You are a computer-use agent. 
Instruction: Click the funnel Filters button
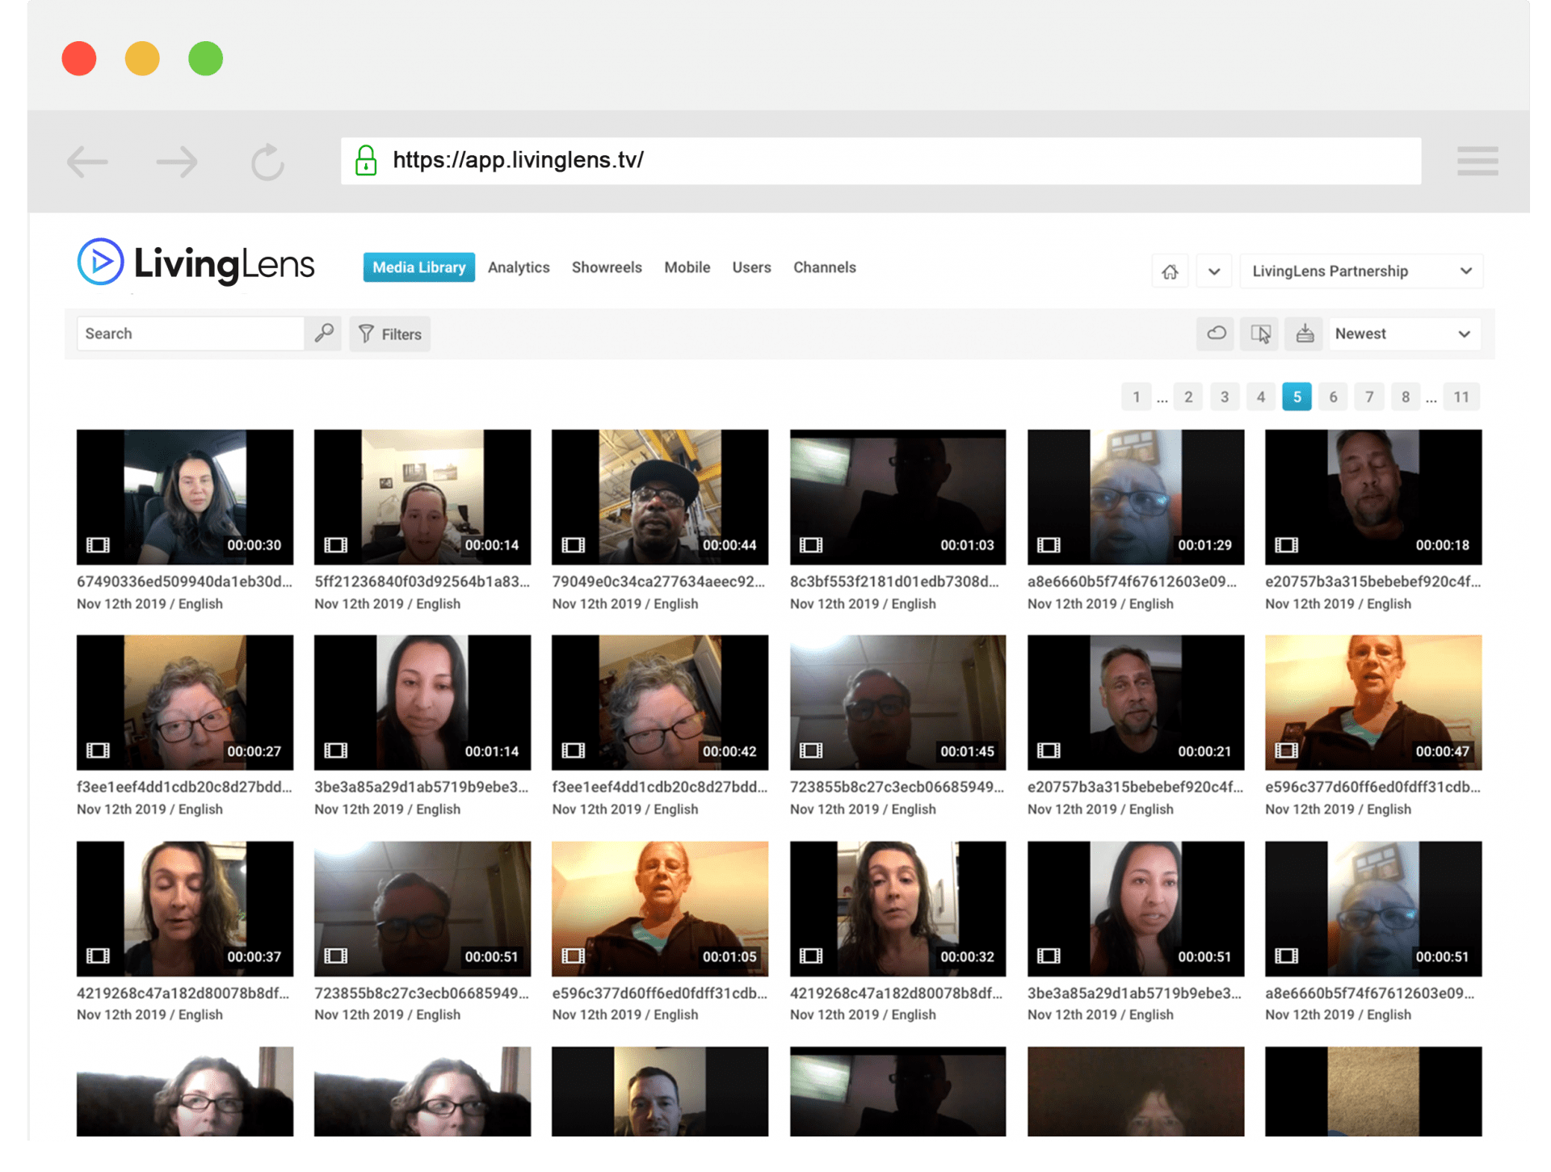(x=390, y=334)
